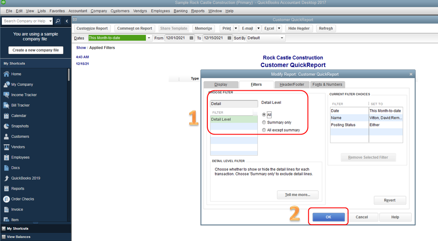438x241 pixels.
Task: Open the Calendar shortcut icon
Action: (x=7, y=116)
